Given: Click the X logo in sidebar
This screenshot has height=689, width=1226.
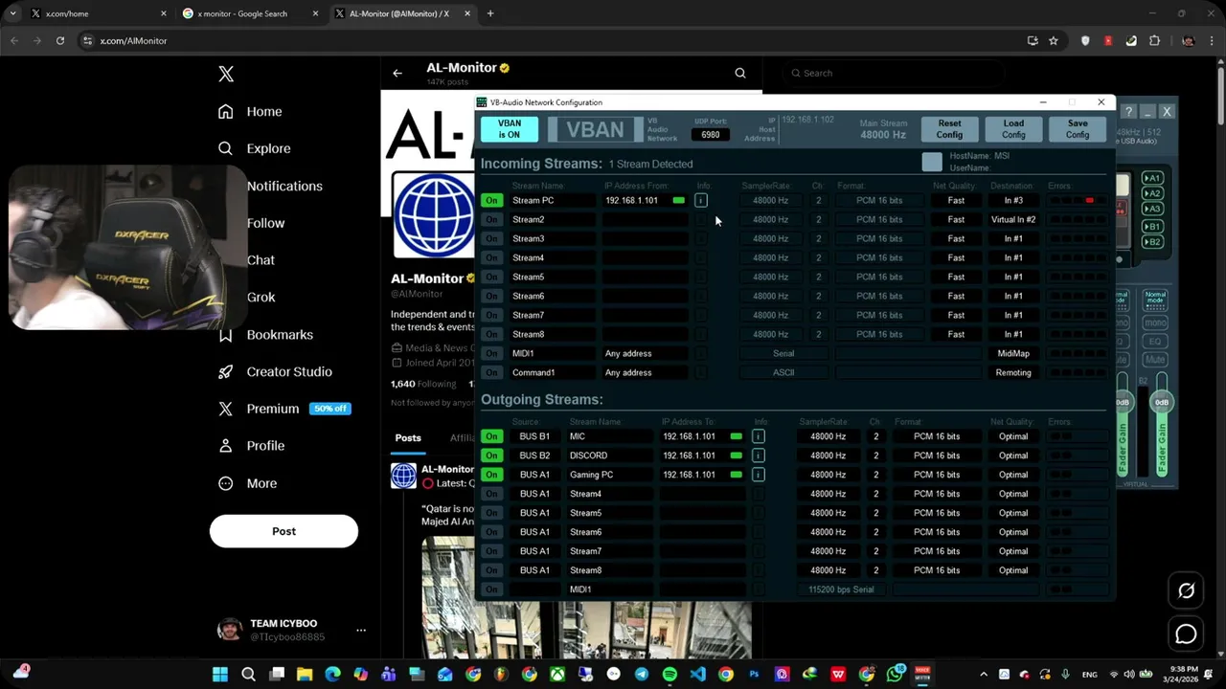Looking at the screenshot, I should click(x=226, y=74).
